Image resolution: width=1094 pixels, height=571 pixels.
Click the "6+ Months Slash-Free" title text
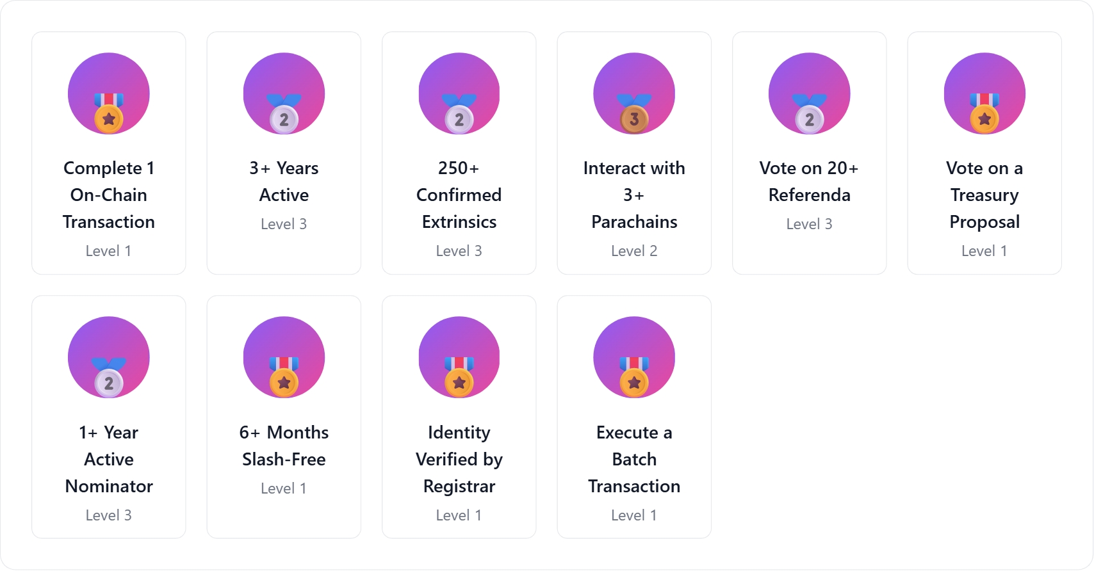(284, 446)
